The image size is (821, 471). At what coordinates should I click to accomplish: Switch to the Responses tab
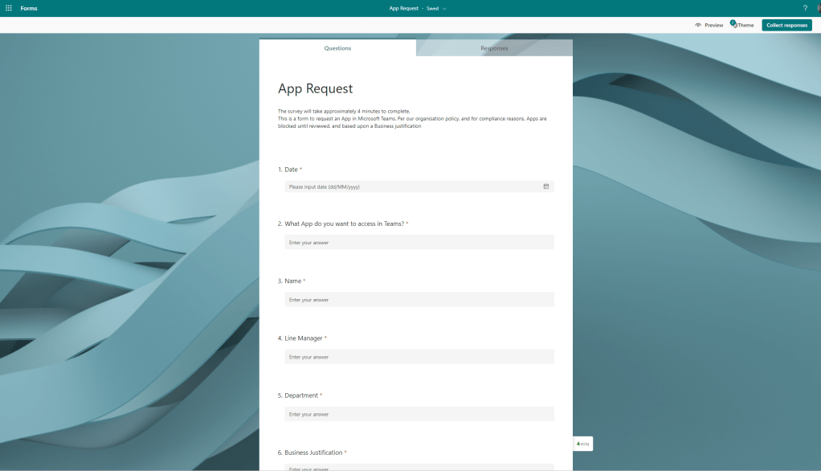click(494, 48)
